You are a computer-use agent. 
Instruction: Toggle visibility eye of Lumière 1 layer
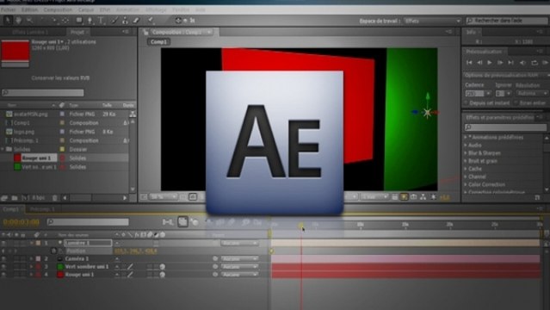3,243
